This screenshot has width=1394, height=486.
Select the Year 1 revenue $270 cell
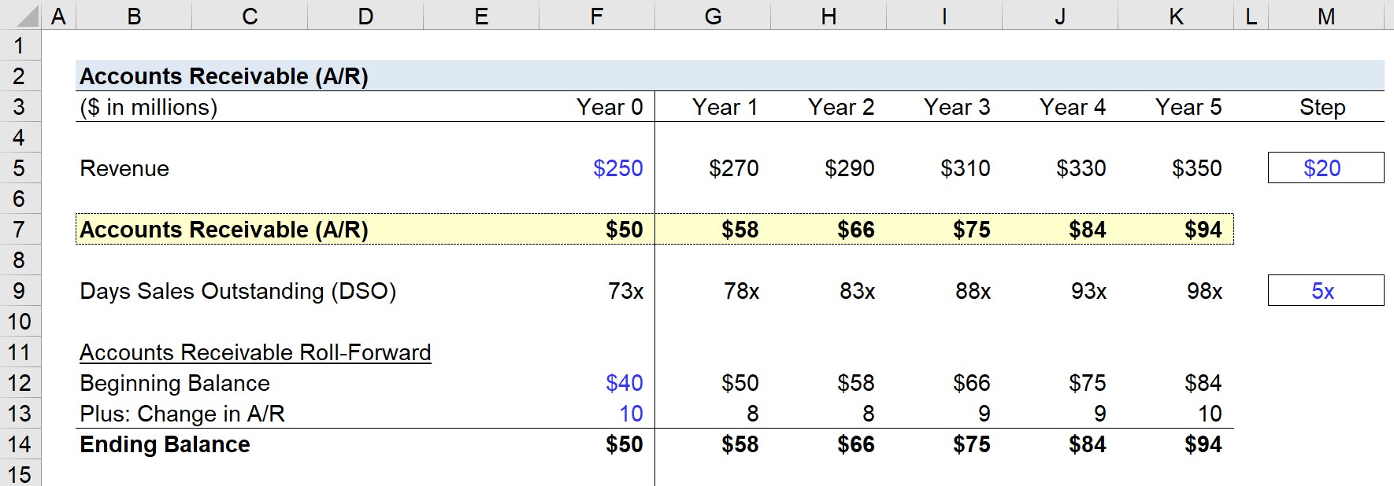coord(713,168)
